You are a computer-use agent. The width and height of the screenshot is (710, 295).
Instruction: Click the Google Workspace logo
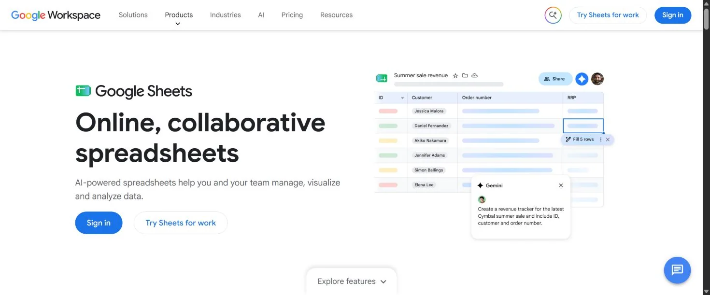pos(56,15)
